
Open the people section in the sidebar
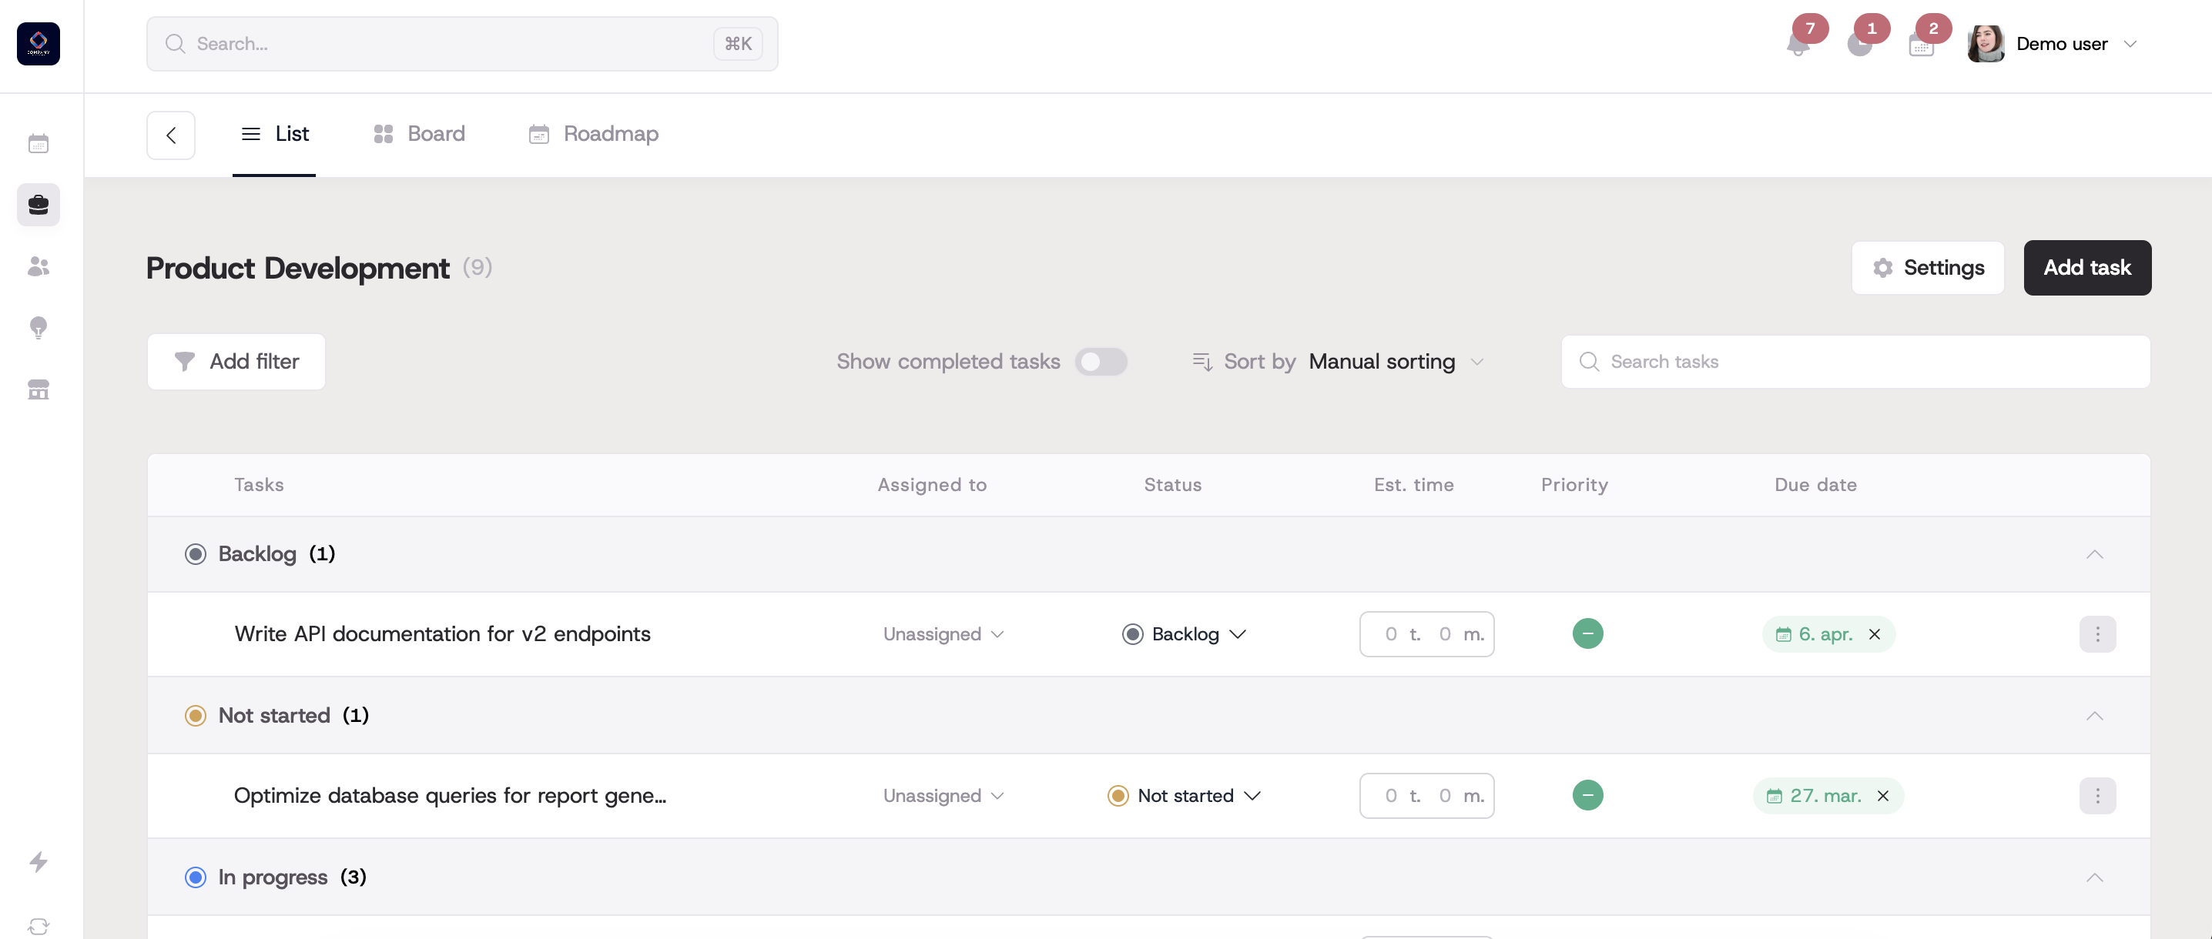(x=38, y=266)
